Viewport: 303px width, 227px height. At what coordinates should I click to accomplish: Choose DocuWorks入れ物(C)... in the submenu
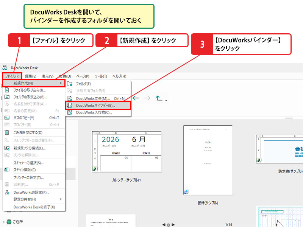(98, 112)
